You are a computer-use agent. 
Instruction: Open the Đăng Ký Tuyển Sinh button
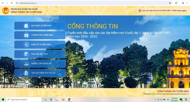click(40, 44)
